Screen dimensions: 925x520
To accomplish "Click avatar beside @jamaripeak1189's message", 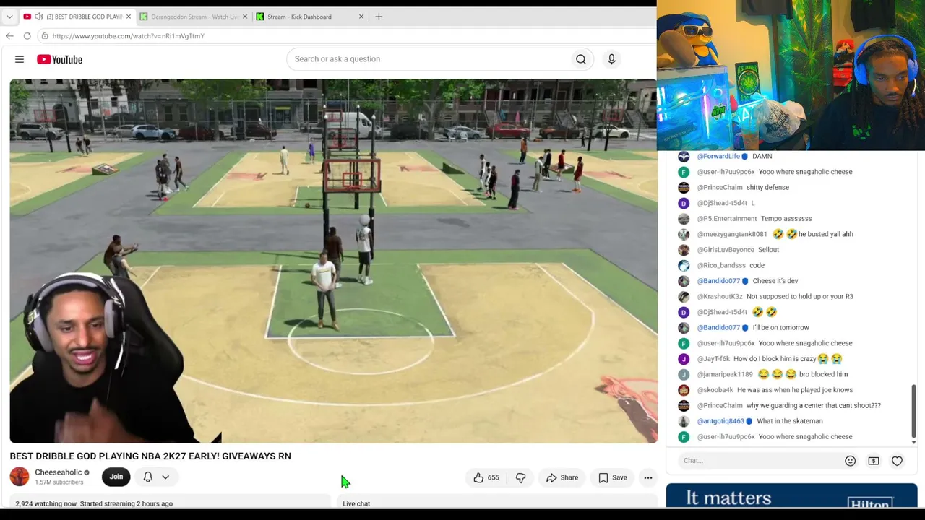I will [684, 374].
